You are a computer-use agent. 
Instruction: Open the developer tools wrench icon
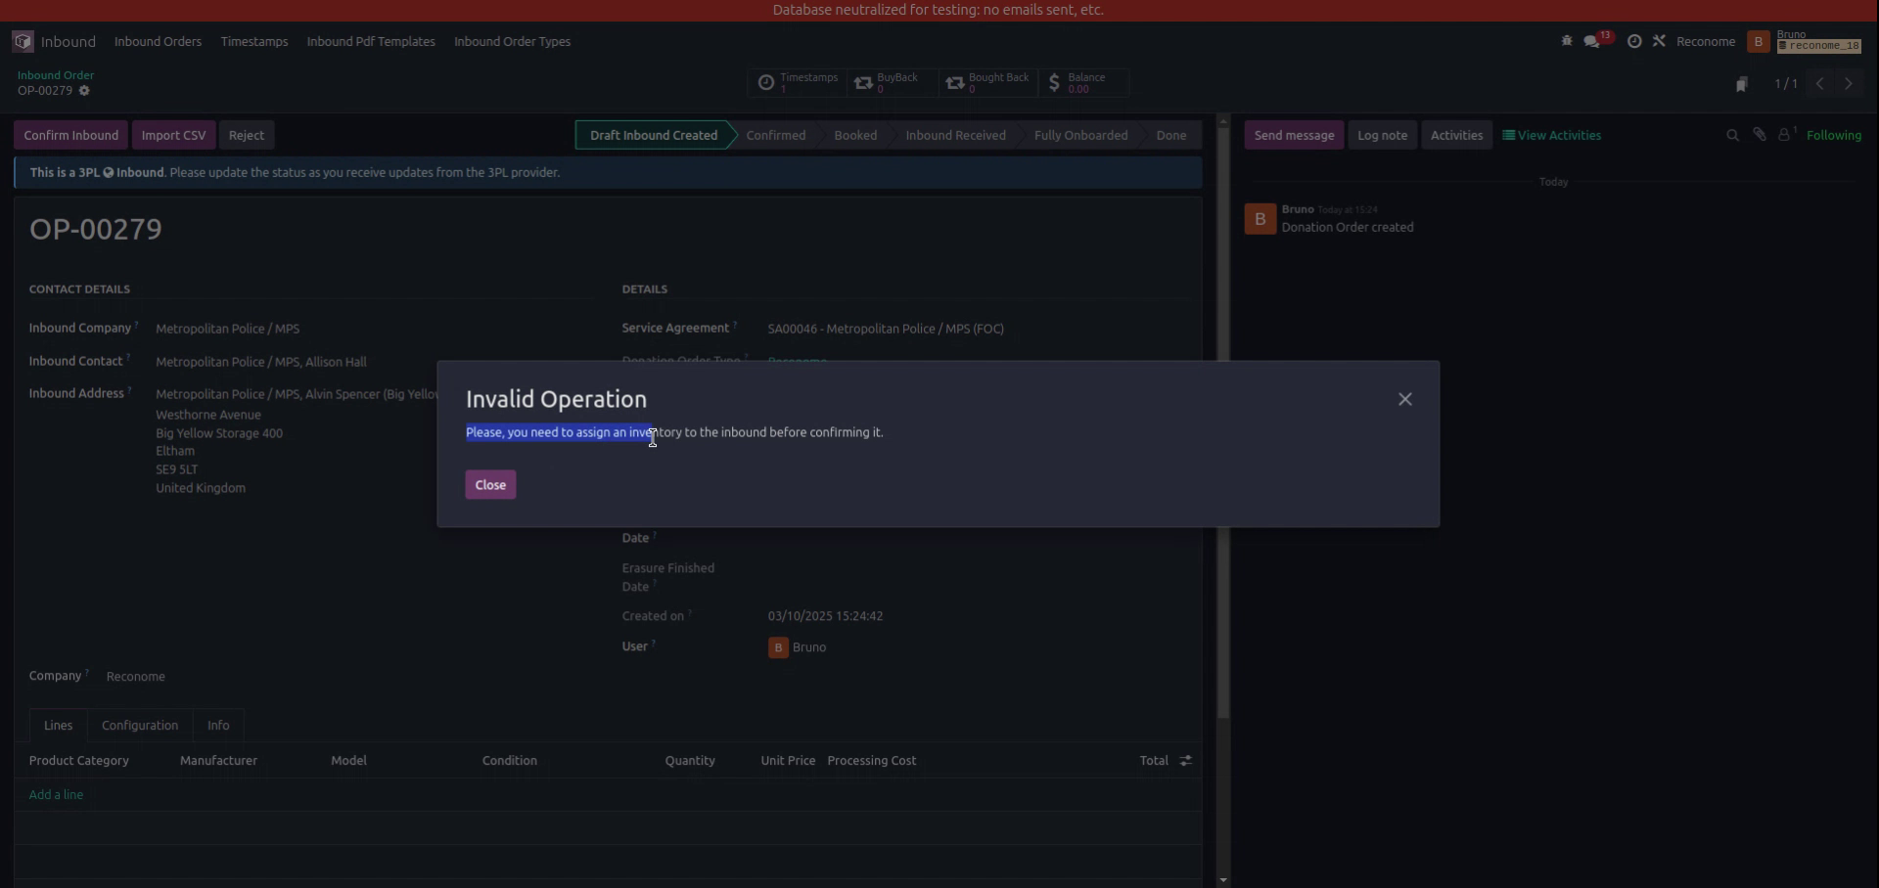[x=1660, y=40]
